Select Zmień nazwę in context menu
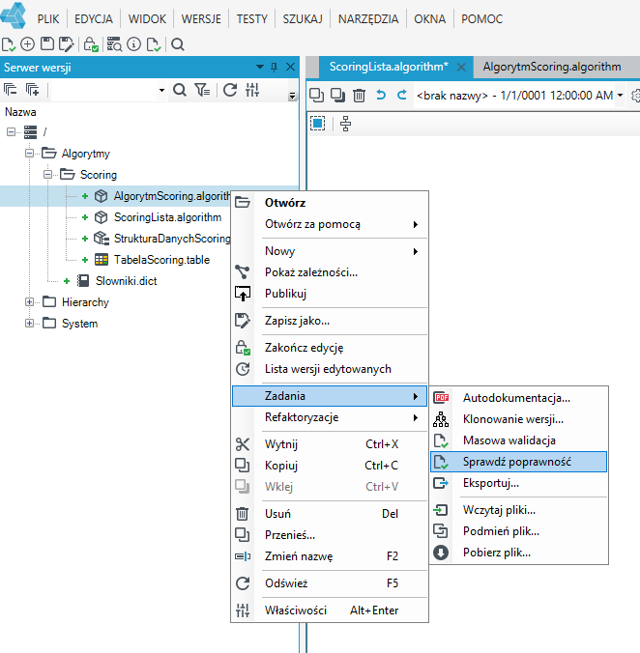Image resolution: width=640 pixels, height=653 pixels. (x=329, y=556)
